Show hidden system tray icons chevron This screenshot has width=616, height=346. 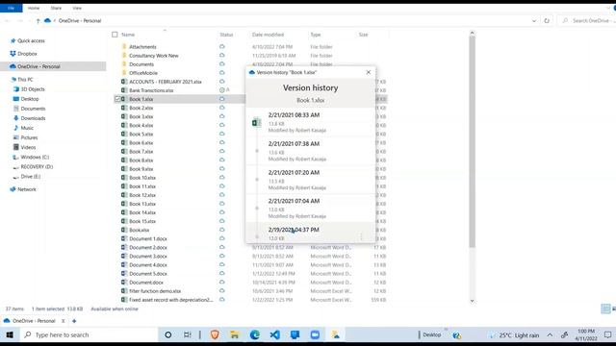(550, 335)
